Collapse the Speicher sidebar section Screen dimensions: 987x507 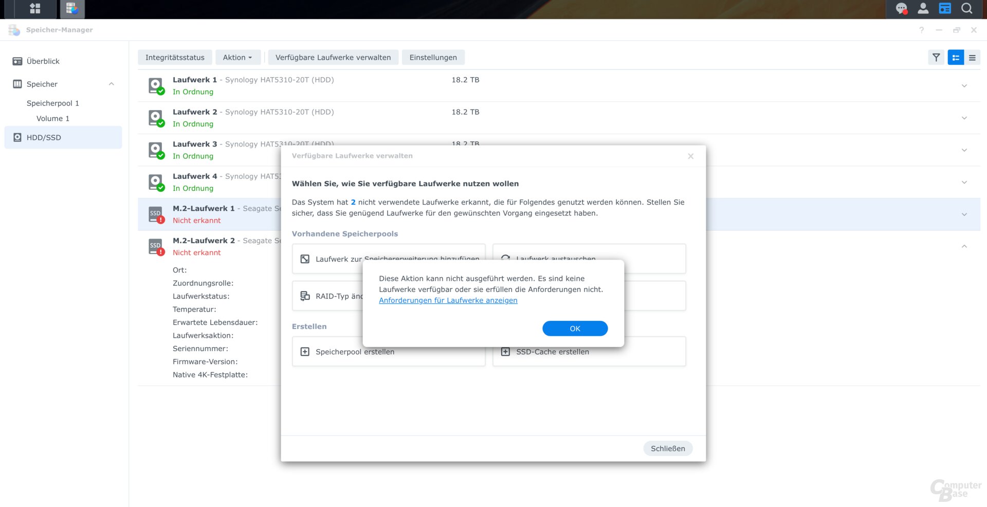(x=112, y=84)
